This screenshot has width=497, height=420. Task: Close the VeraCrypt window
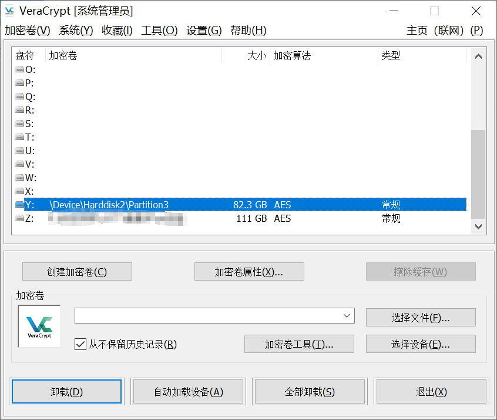[476, 11]
